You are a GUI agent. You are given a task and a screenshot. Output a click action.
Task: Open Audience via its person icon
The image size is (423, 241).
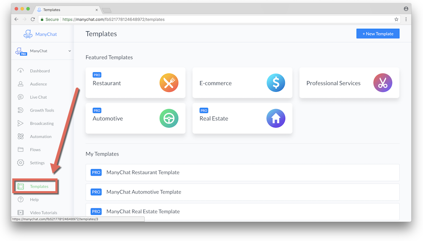(20, 84)
